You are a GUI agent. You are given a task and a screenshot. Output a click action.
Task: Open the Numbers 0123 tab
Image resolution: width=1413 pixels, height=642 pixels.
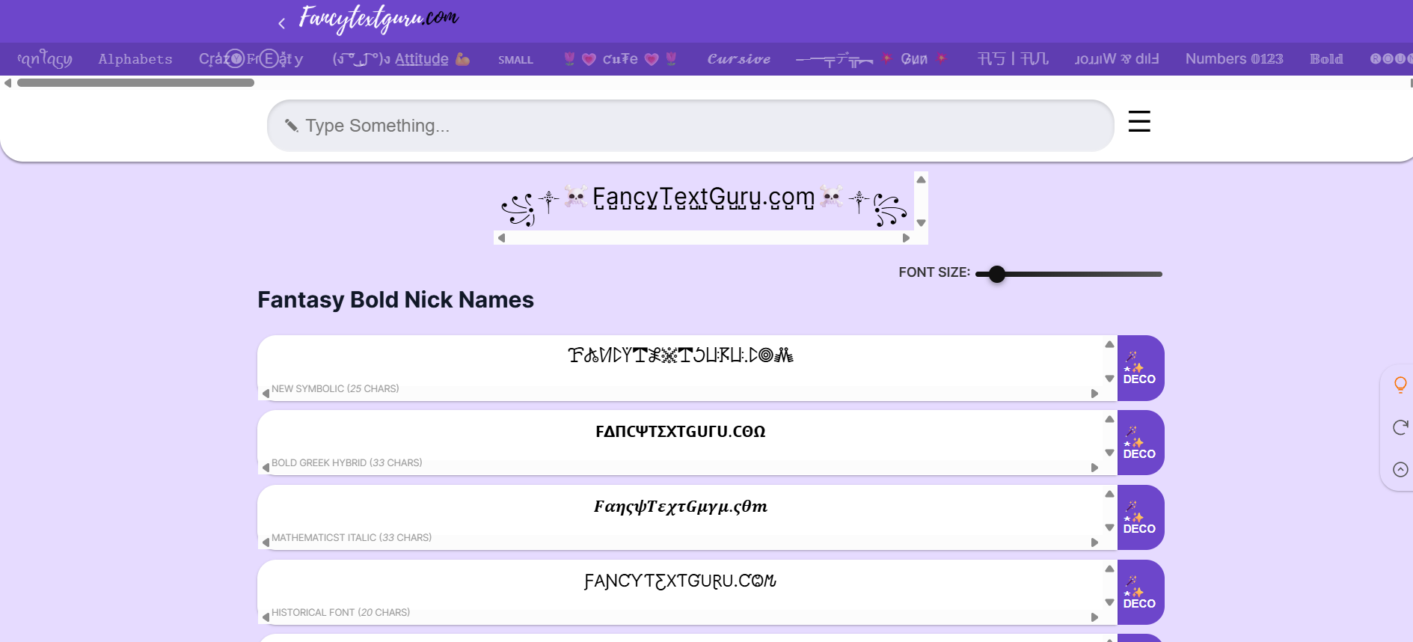click(x=1233, y=59)
